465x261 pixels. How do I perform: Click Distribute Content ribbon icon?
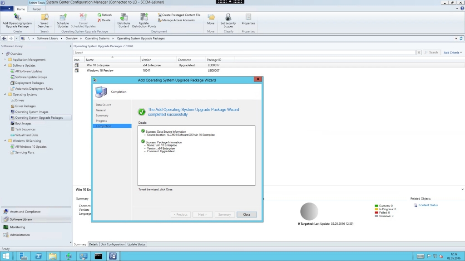click(x=124, y=17)
